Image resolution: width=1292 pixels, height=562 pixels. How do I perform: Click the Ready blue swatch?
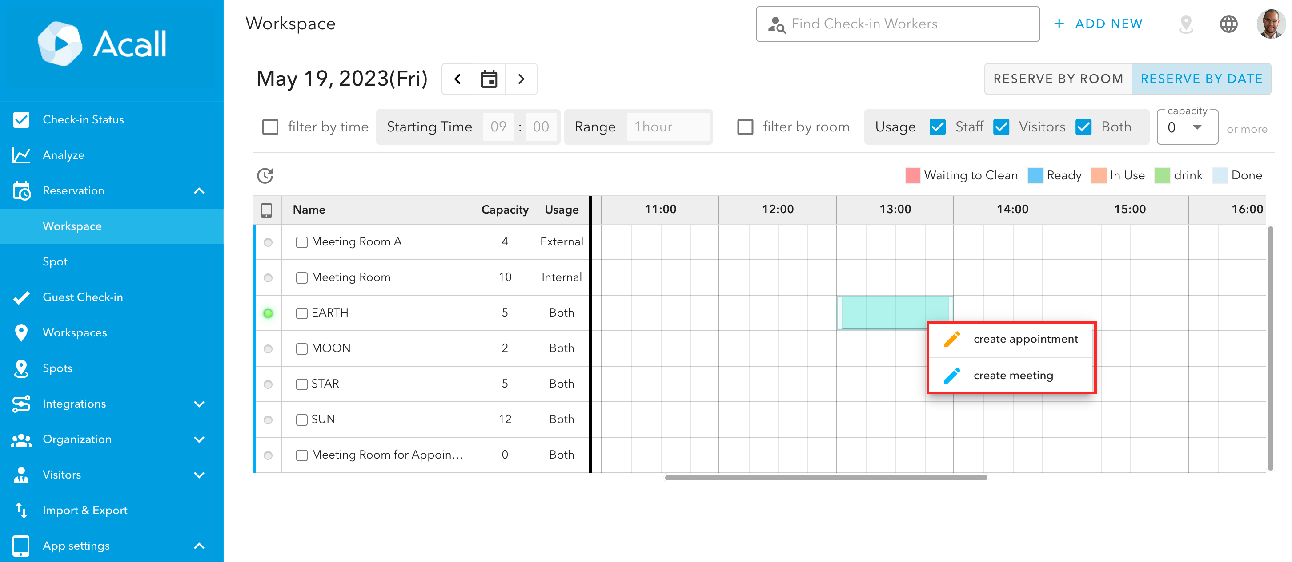(x=1035, y=175)
